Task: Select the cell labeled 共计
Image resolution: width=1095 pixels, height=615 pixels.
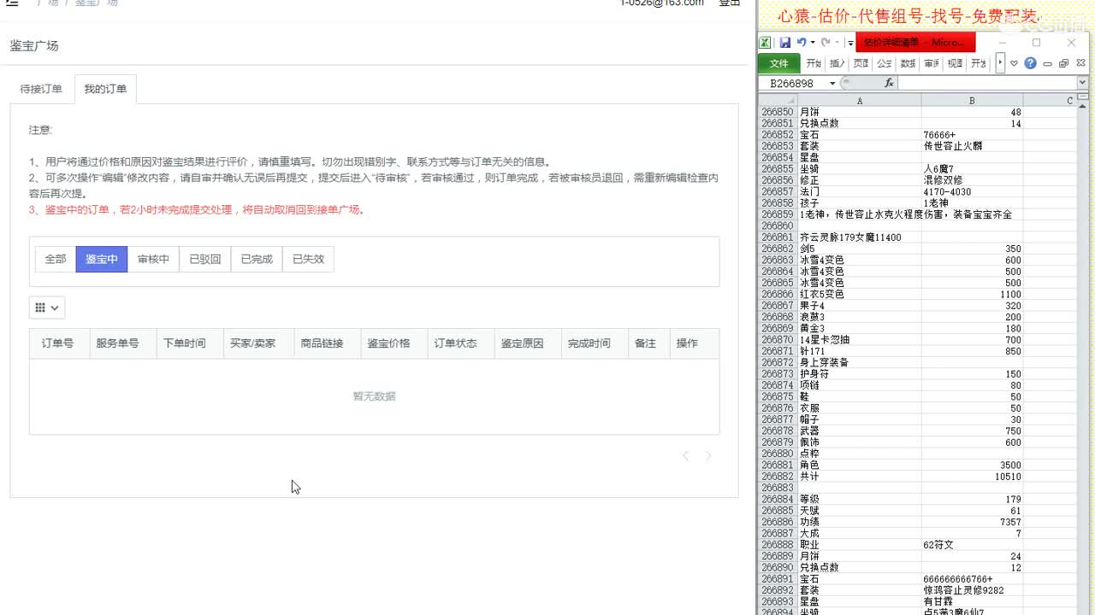Action: (860, 477)
